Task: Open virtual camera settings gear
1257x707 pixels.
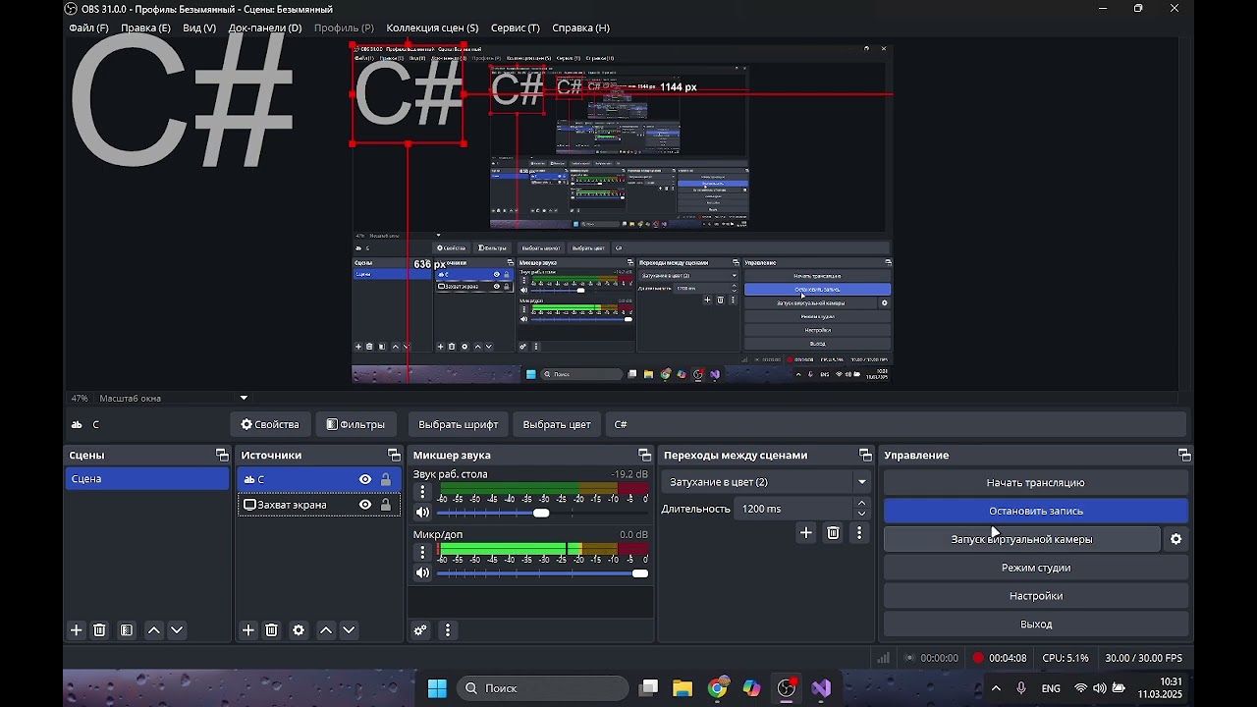Action: pyautogui.click(x=1176, y=539)
